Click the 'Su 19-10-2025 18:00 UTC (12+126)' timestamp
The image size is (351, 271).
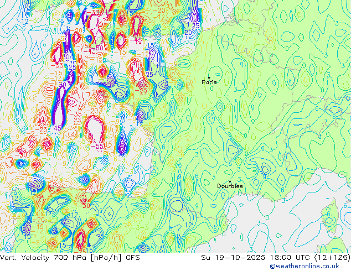[276, 258]
